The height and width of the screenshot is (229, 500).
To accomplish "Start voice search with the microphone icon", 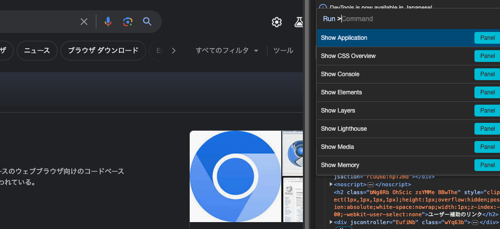I will pos(108,22).
